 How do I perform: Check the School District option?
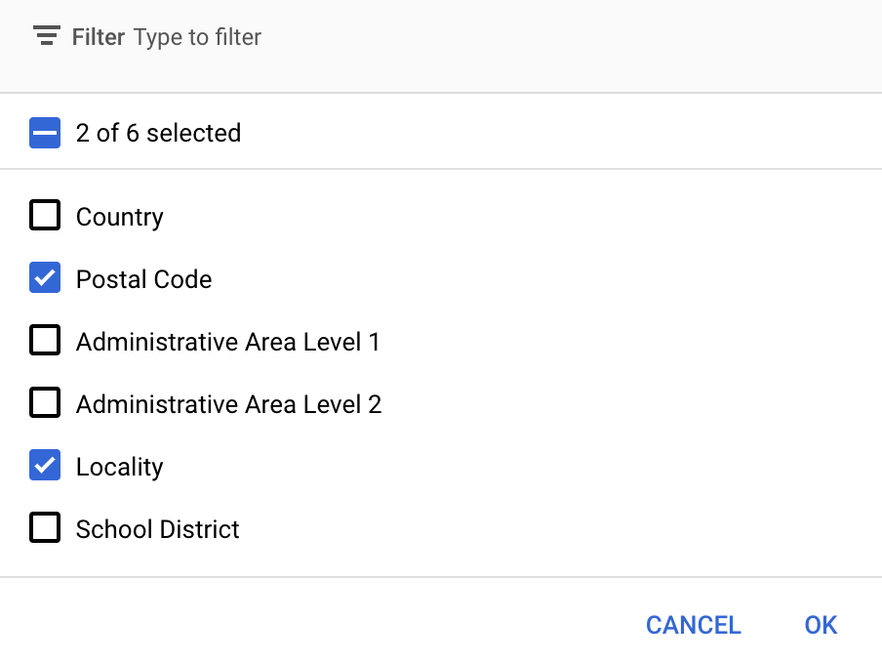[x=44, y=528]
